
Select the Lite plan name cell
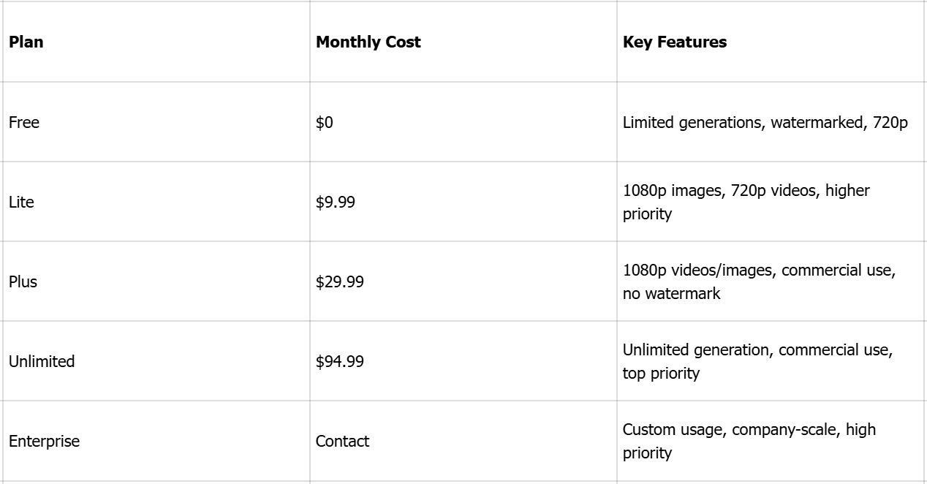(x=22, y=203)
